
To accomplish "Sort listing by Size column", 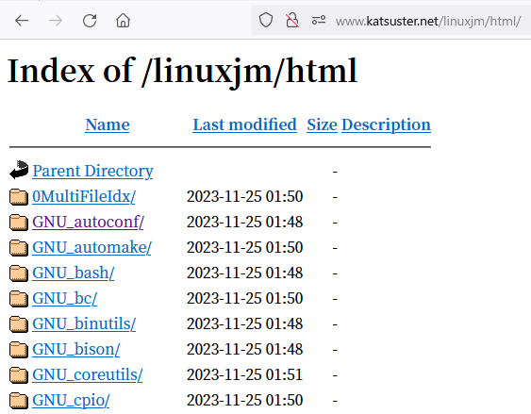I will (x=322, y=124).
